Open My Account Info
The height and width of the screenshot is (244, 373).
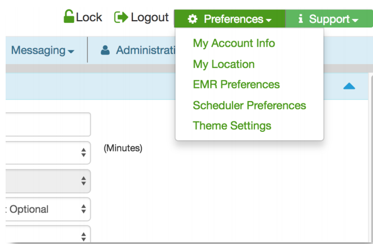[x=233, y=43]
